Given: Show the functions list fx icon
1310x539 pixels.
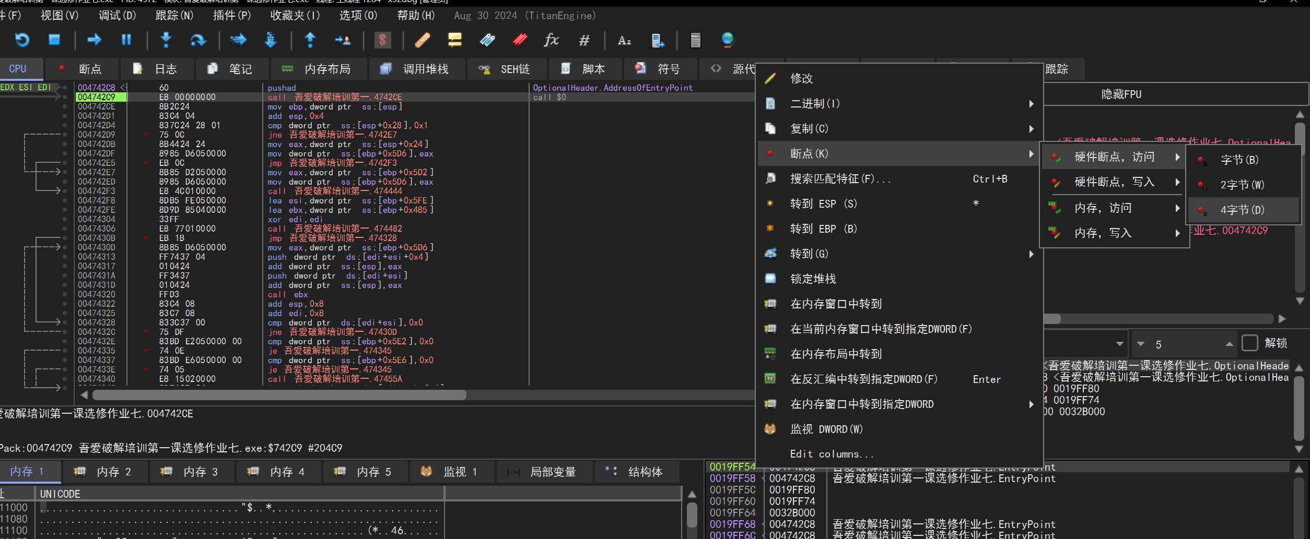Looking at the screenshot, I should pyautogui.click(x=552, y=40).
